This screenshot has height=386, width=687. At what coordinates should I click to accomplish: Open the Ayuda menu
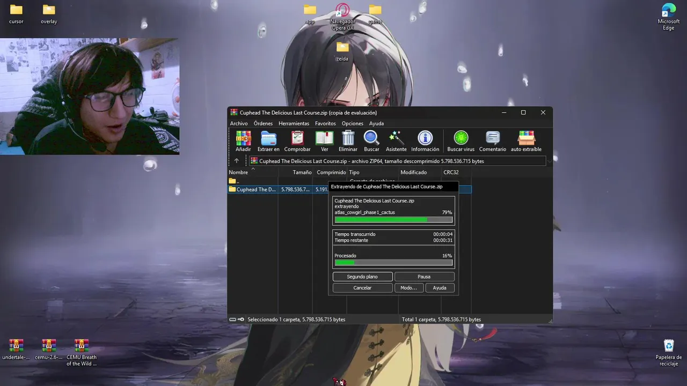376,123
